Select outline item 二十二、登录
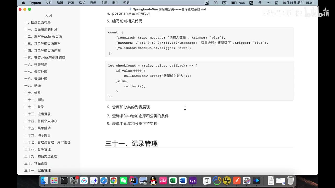335x188 pixels. pos(34,107)
